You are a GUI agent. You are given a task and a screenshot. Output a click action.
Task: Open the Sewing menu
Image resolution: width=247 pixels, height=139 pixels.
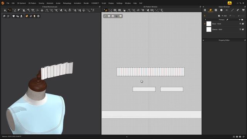click(41, 3)
